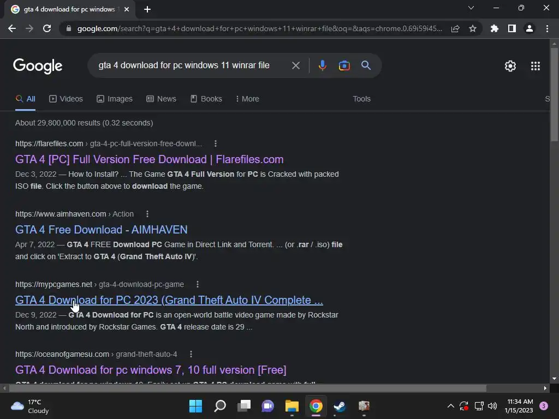Search by voice microphone icon
The width and height of the screenshot is (559, 419).
coord(322,65)
